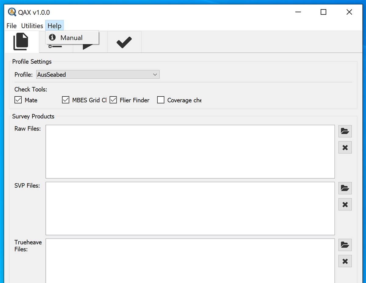
Task: Uncheck the Mate check tool
Action: (18, 100)
